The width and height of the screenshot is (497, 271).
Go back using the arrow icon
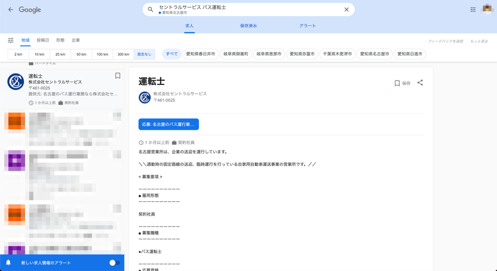tap(10, 10)
